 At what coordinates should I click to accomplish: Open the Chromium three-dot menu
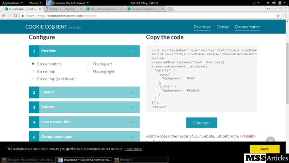tap(285, 16)
